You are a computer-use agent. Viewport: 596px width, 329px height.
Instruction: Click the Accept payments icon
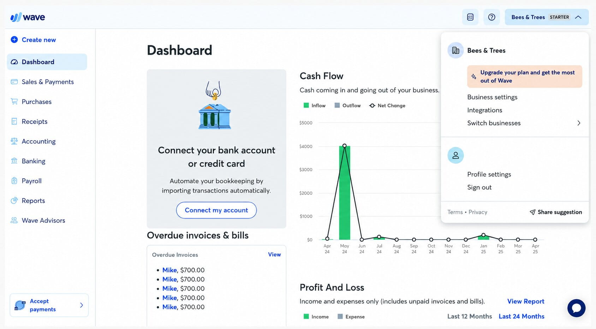[20, 305]
